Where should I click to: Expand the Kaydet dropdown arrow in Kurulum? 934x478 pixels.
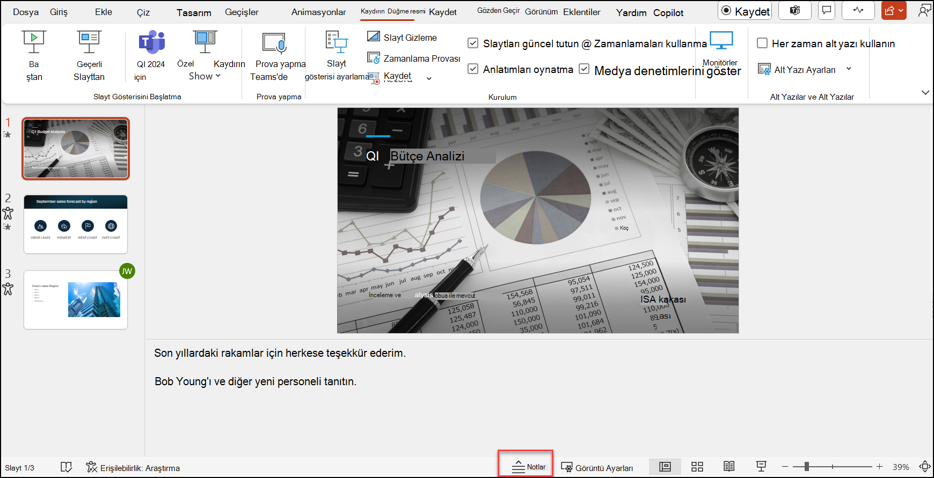[x=429, y=79]
